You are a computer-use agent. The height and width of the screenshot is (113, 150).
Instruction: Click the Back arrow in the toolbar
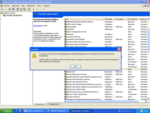(x=2, y=9)
